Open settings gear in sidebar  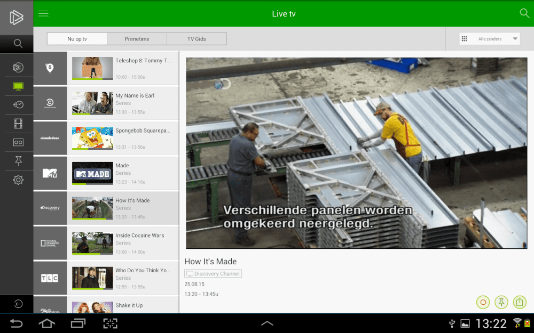coord(18,180)
